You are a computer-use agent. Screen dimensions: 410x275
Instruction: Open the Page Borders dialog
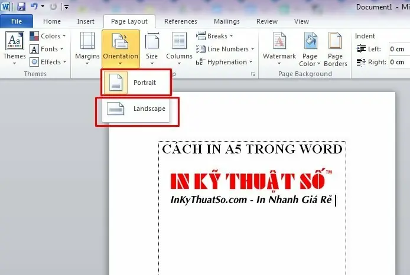tap(336, 49)
